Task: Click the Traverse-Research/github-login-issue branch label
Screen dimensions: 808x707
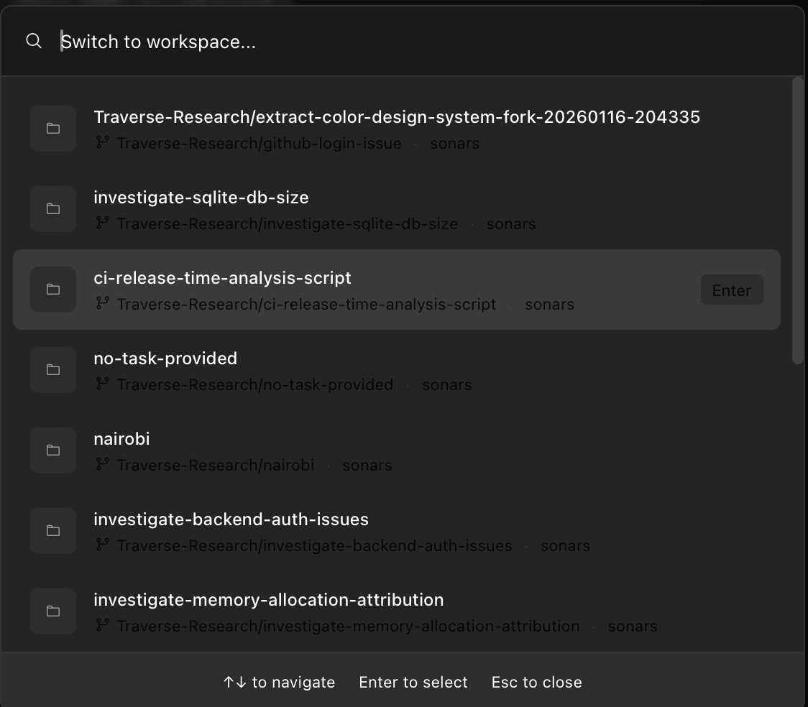Action: 259,143
